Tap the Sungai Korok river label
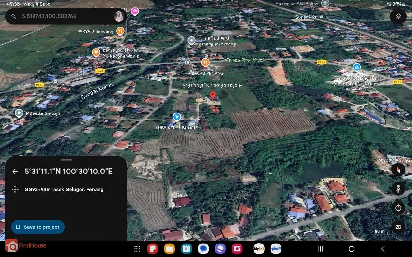Viewport: 412px width, 257px height. pyautogui.click(x=97, y=91)
